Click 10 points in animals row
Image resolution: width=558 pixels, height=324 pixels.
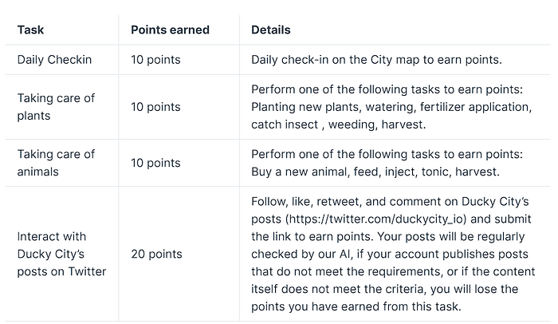pyautogui.click(x=155, y=163)
